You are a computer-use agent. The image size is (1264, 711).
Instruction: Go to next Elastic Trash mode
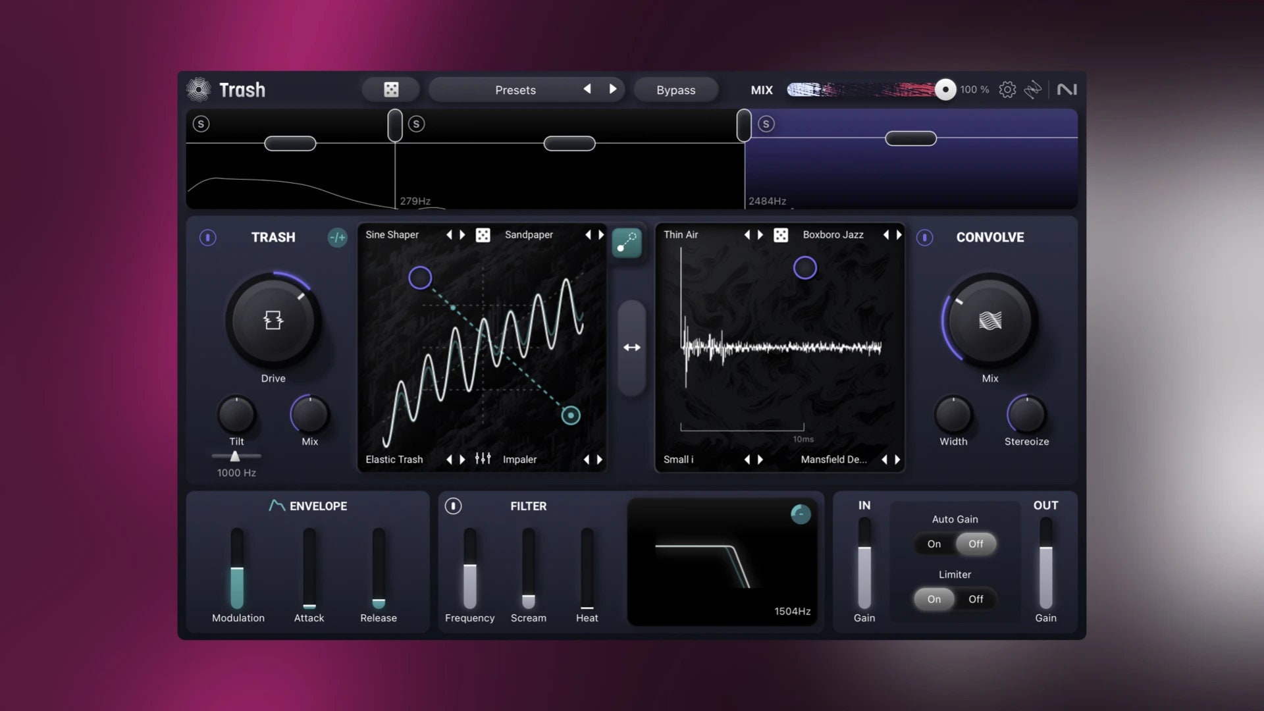[x=462, y=460]
